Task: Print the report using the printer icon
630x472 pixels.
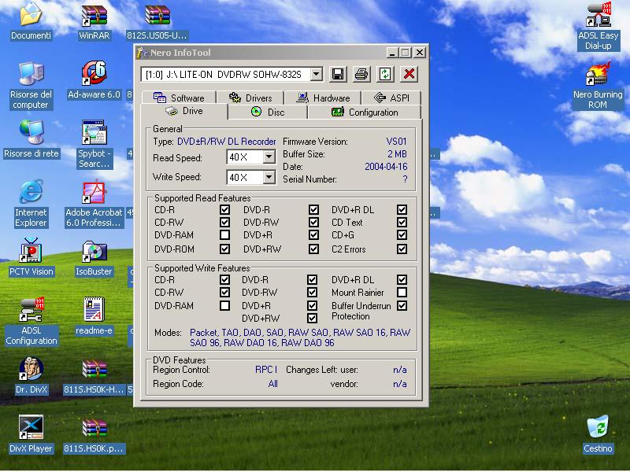Action: 361,74
